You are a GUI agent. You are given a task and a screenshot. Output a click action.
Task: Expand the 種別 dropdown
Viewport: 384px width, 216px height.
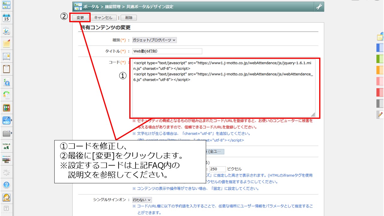point(154,40)
